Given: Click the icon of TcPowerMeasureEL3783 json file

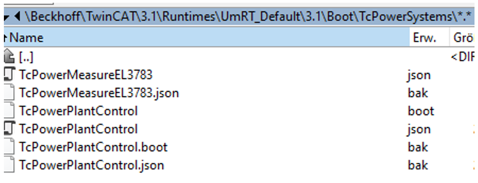Looking at the screenshot, I should [9, 75].
